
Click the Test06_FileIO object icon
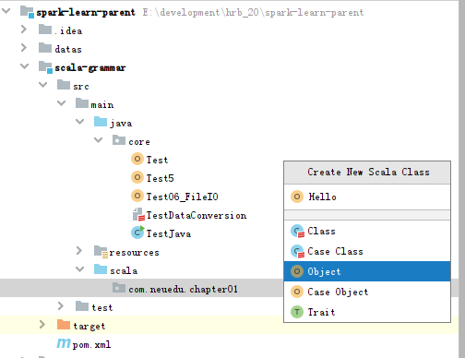(137, 196)
